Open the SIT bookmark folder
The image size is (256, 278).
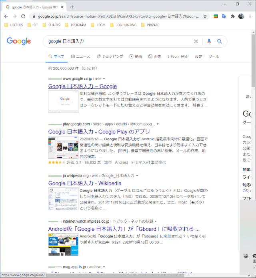33,25
